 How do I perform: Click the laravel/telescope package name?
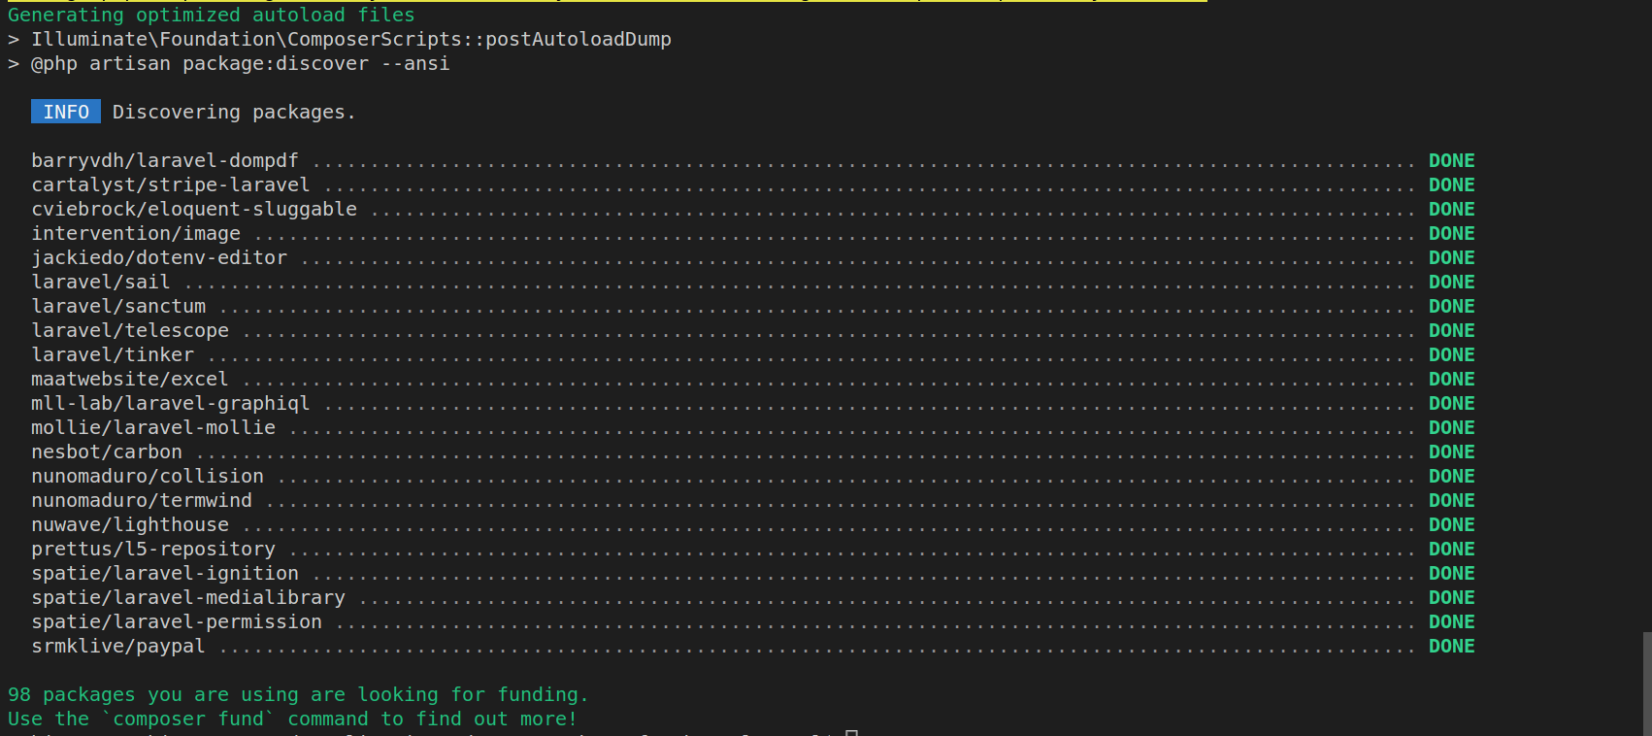click(x=130, y=331)
